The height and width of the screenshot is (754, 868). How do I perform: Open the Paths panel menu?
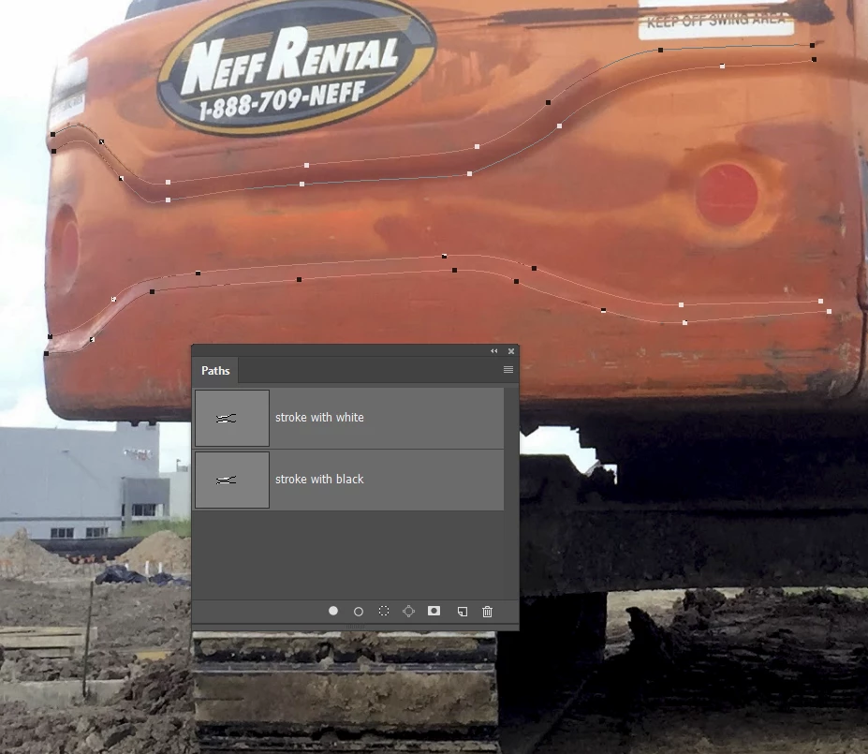tap(508, 370)
